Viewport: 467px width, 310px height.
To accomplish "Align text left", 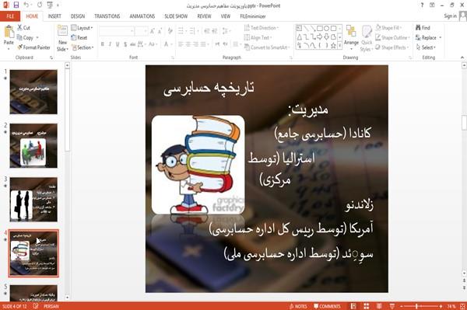I will coord(181,44).
